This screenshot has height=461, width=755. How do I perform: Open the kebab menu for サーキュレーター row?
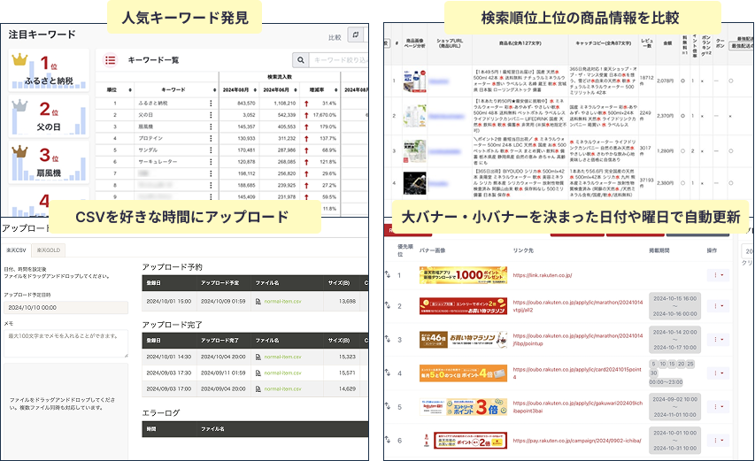(211, 162)
